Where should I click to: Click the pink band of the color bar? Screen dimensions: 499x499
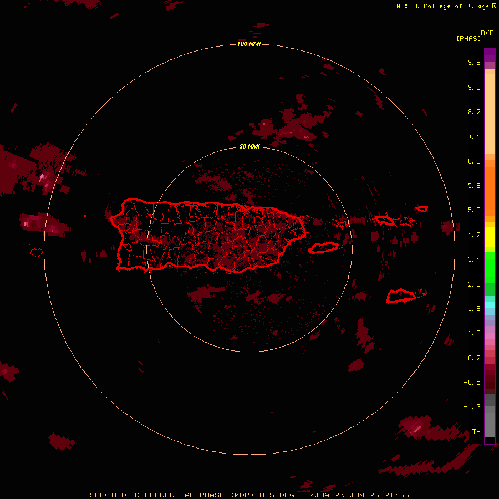point(490,336)
